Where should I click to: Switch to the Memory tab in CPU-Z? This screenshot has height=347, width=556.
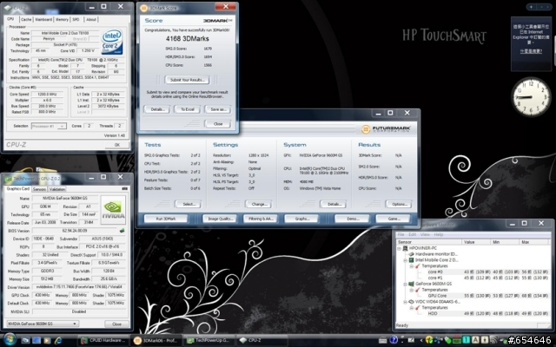[62, 19]
